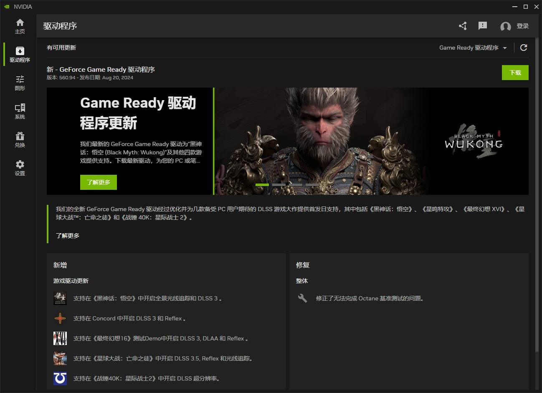The width and height of the screenshot is (542, 393).
Task: Expand the Game Ready 驱动程序 dropdown
Action: [473, 48]
